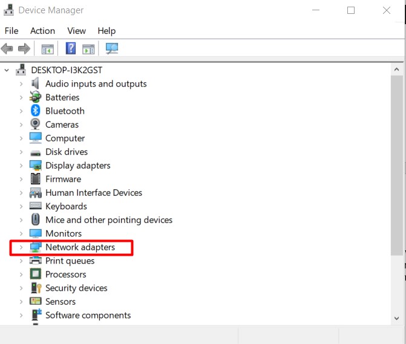Expand the Network adapters category
Image resolution: width=406 pixels, height=344 pixels.
click(21, 247)
